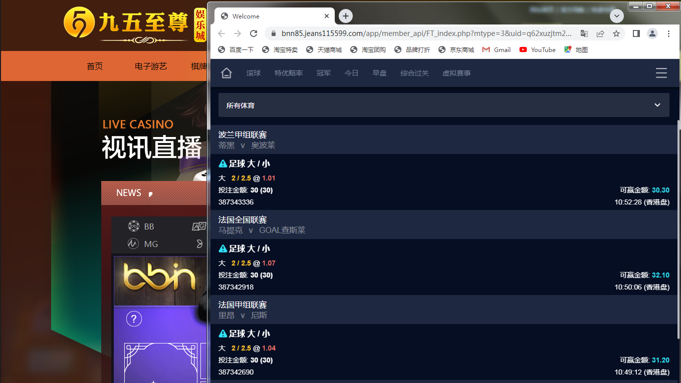Screen dimensions: 681x383
Task: Click the warning icon for 蒂黑 v 奥波莱 bet
Action: 223,163
